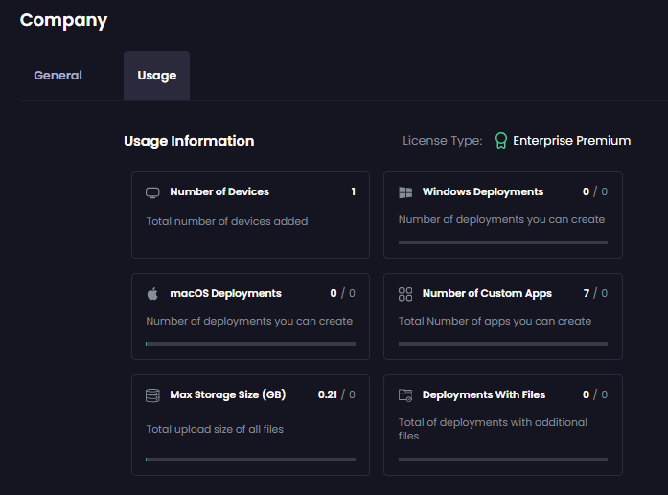Click the grid icon beside Number of Custom Apps
The height and width of the screenshot is (495, 668).
405,294
